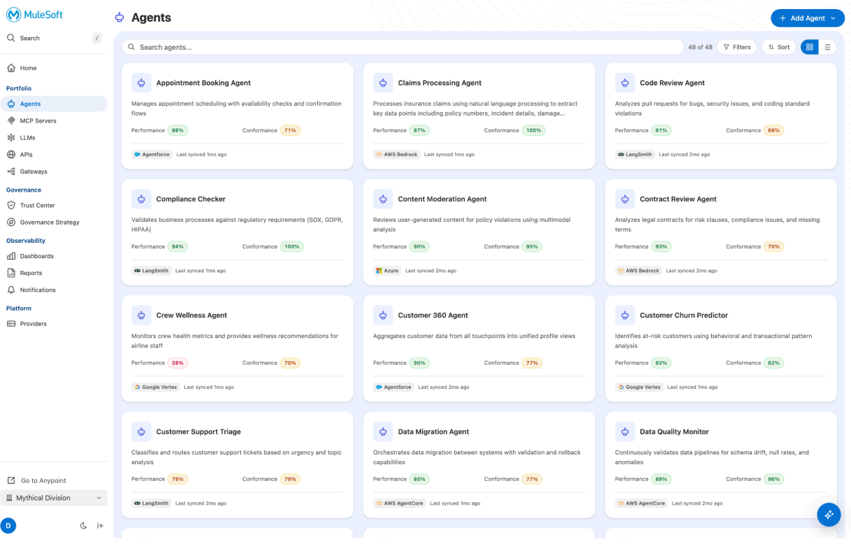Go to LLMs section icon
Image resolution: width=851 pixels, height=557 pixels.
(11, 138)
